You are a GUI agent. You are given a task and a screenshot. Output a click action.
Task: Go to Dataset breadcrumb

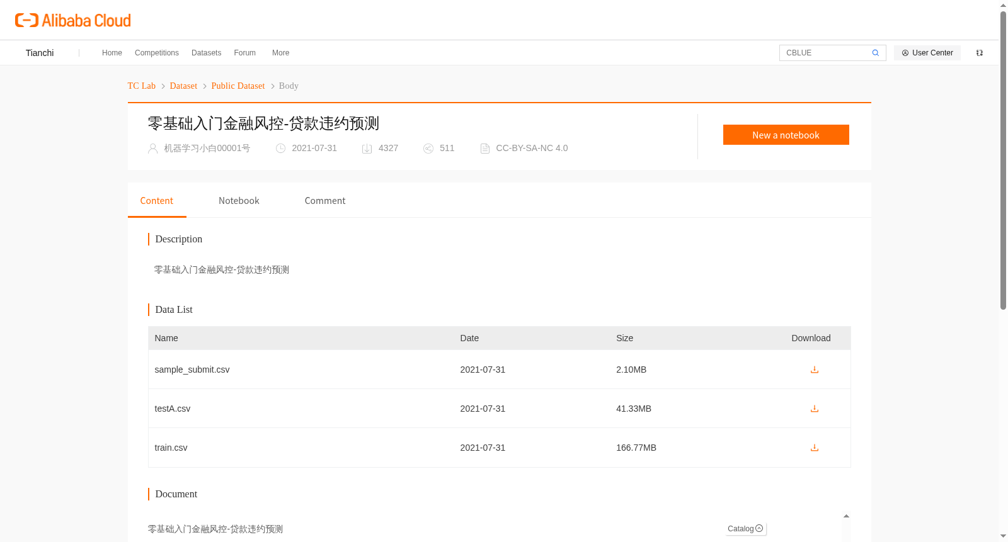tap(183, 86)
